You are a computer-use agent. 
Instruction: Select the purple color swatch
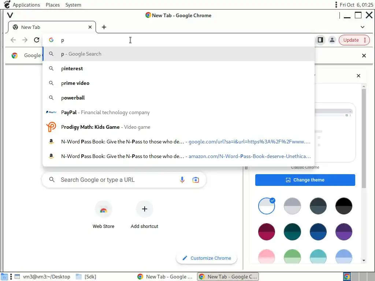click(344, 232)
